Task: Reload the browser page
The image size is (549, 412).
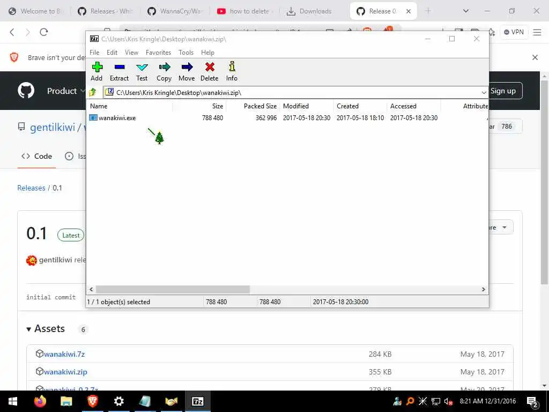Action: (x=44, y=32)
